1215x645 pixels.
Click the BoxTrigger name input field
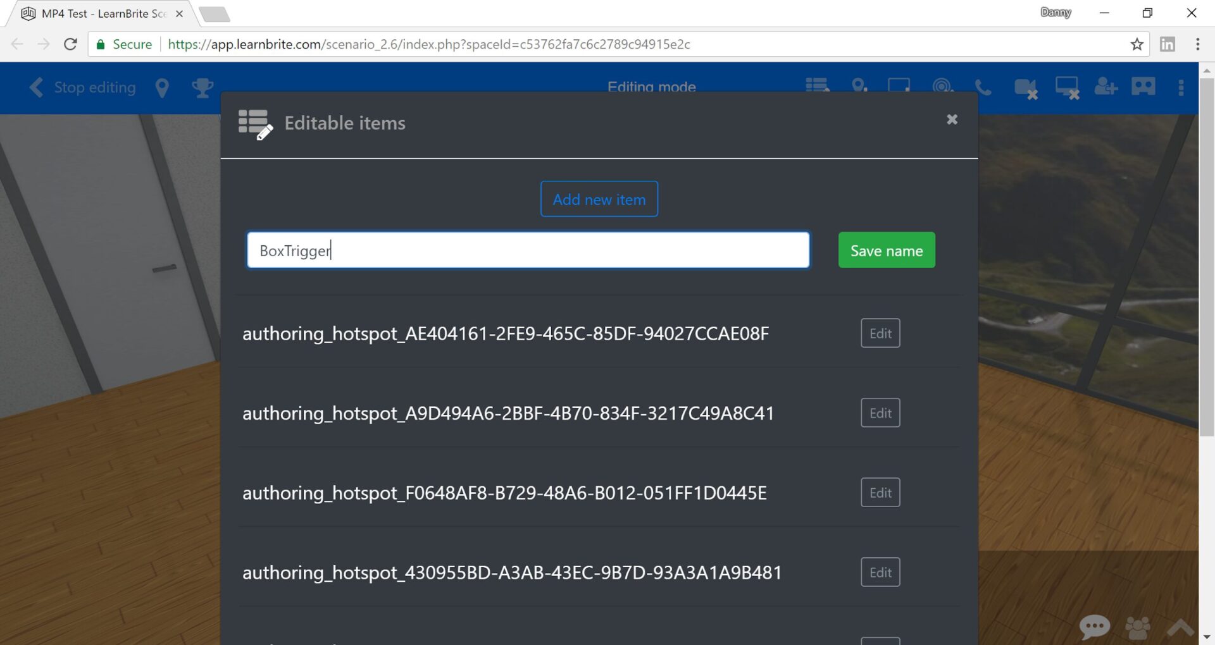tap(528, 250)
